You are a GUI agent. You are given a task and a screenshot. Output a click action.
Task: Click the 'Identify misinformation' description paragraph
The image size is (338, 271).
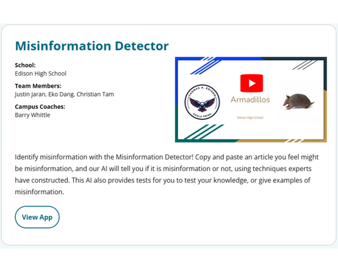point(167,174)
